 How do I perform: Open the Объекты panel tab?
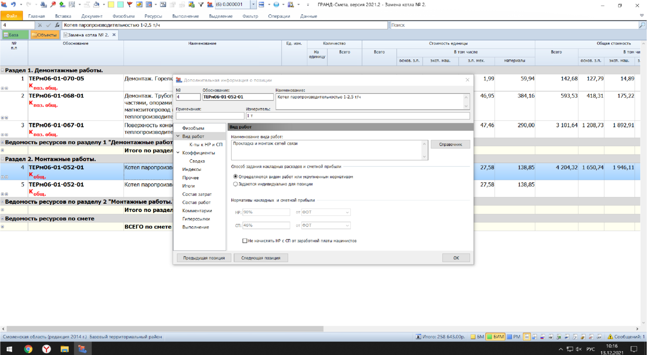tap(44, 35)
